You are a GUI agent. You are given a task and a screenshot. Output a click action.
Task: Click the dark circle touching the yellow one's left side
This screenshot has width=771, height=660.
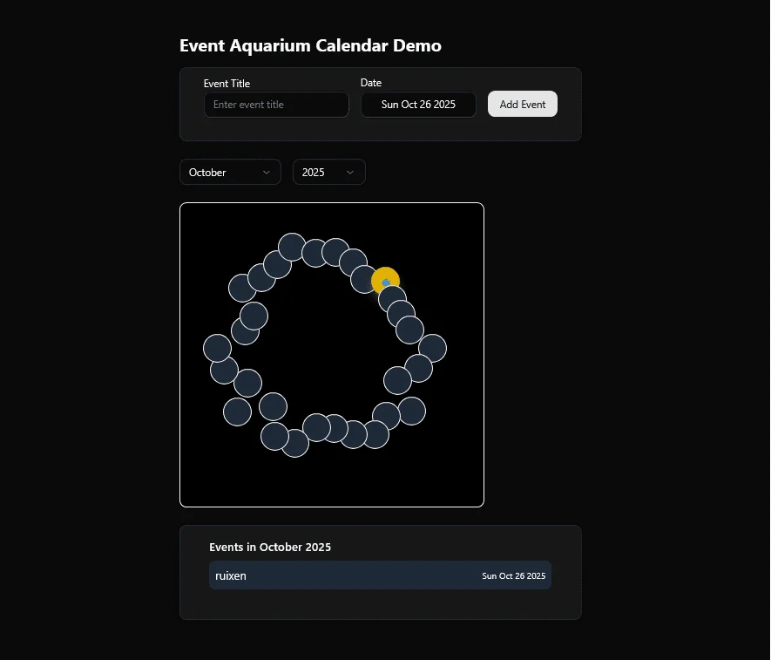(362, 279)
